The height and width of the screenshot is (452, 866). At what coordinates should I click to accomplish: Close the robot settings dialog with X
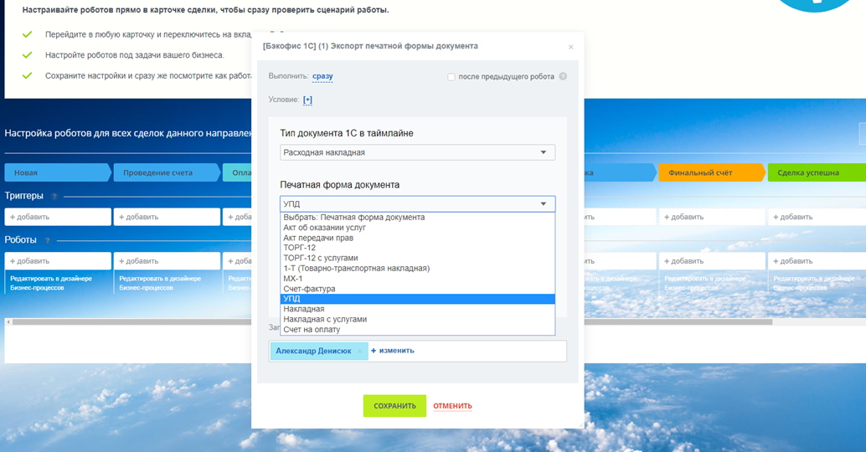pos(571,47)
